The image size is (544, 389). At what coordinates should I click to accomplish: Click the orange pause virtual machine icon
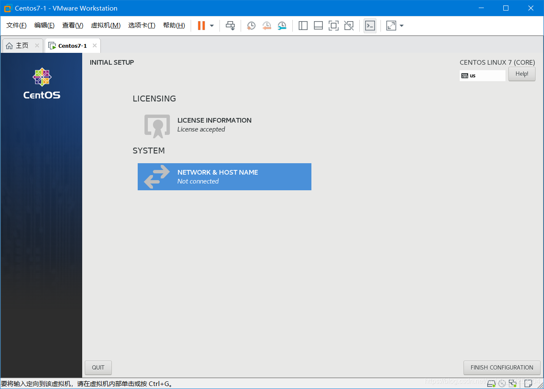(201, 26)
